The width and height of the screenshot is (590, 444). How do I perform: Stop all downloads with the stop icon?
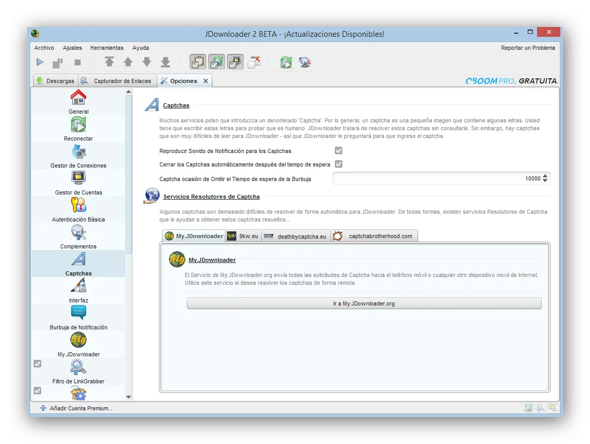click(77, 62)
